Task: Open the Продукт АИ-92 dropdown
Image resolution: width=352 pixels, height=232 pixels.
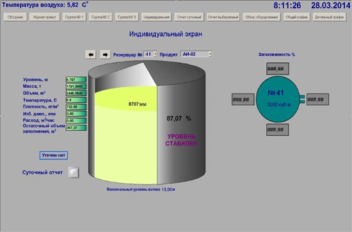Action: 196,54
